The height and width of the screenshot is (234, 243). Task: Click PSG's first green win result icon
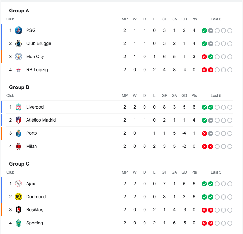click(204, 31)
